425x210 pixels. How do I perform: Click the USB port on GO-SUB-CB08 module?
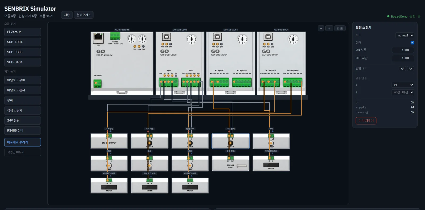[166, 37]
